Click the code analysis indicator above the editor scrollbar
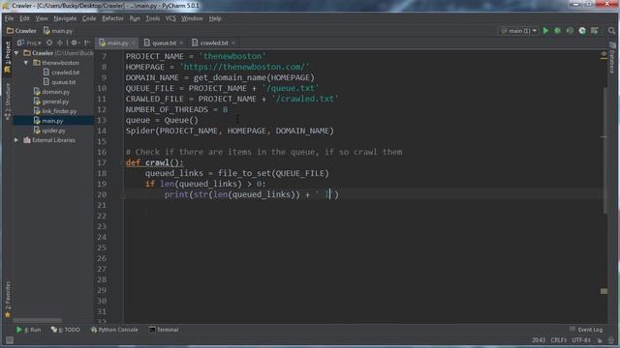The height and width of the screenshot is (348, 620). [604, 54]
